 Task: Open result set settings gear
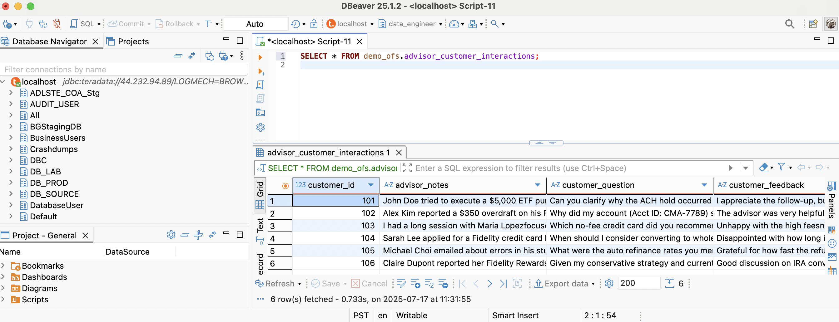[x=609, y=284]
